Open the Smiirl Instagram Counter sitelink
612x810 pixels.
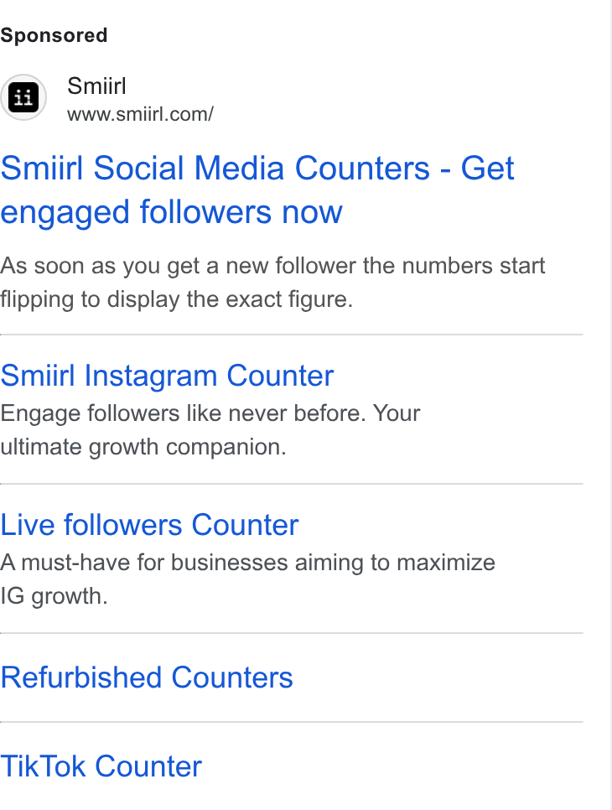coord(167,376)
